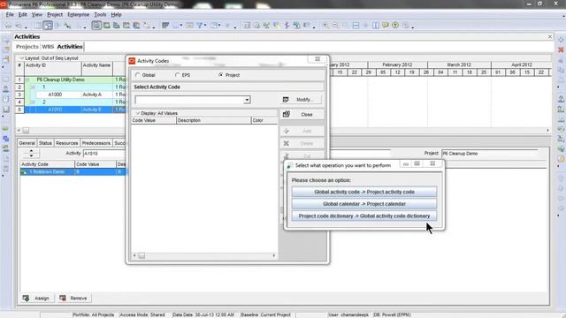Choose Global activity code to Project activity code
Screen dimensions: 566x318
tap(364, 192)
